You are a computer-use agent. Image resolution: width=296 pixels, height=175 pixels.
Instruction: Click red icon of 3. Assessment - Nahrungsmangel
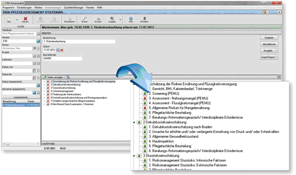tap(145, 99)
